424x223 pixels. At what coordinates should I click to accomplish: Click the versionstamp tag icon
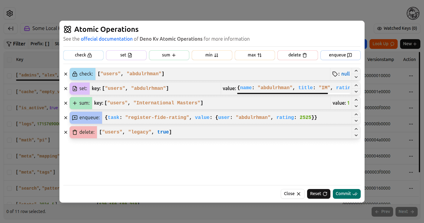[x=335, y=74]
